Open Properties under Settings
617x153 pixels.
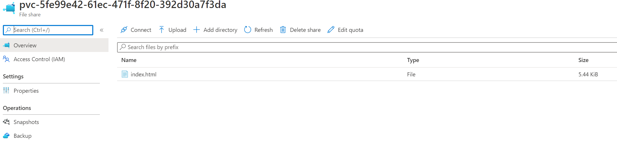tap(26, 91)
